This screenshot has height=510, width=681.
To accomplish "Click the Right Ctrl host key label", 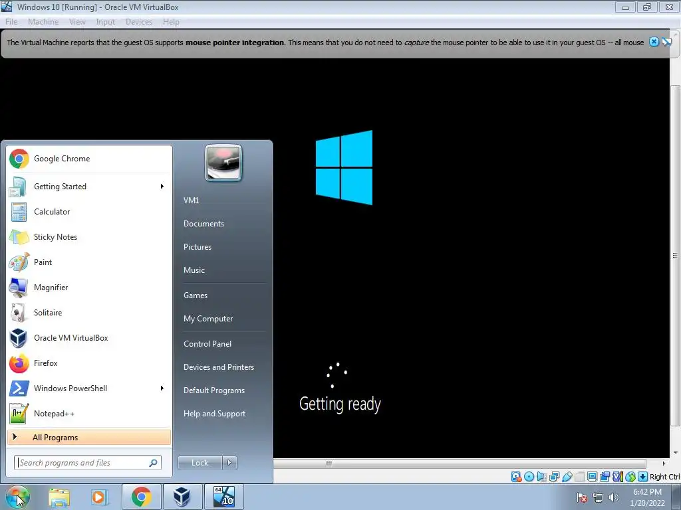I will click(x=665, y=477).
